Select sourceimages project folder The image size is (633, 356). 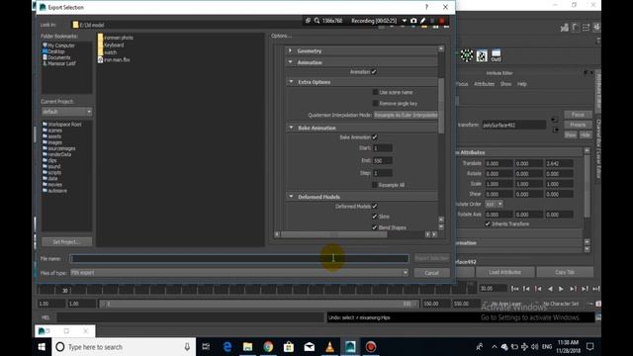[x=59, y=148]
